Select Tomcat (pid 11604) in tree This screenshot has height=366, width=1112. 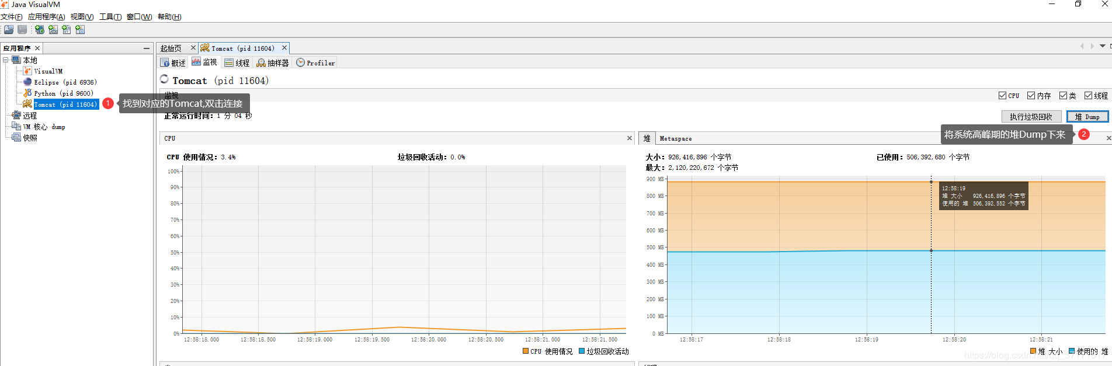(65, 104)
